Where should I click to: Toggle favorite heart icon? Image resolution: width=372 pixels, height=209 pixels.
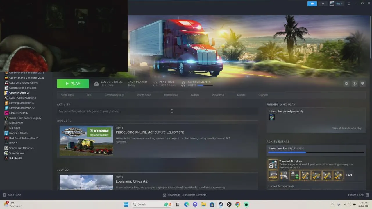pos(362,84)
